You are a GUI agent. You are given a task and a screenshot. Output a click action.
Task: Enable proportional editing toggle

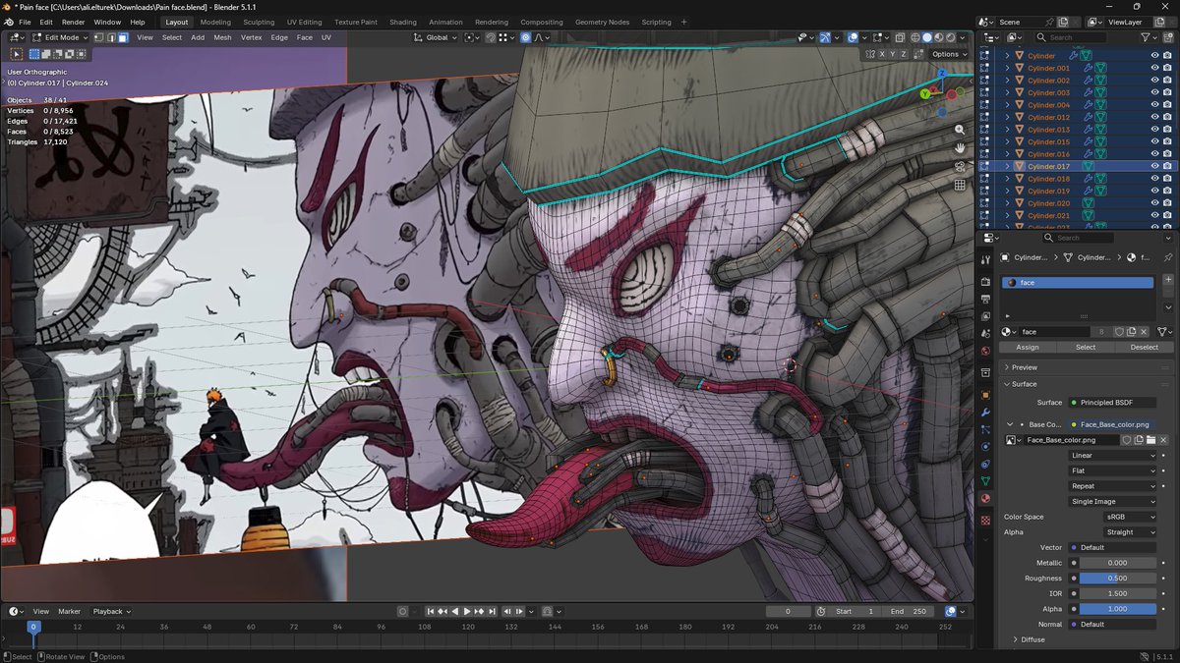[526, 37]
